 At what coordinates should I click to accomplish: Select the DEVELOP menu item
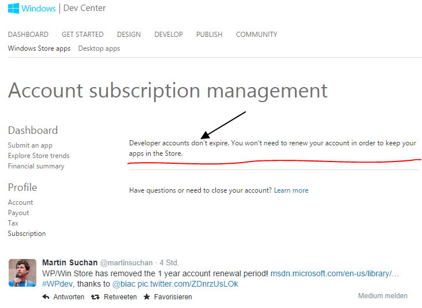coord(169,35)
